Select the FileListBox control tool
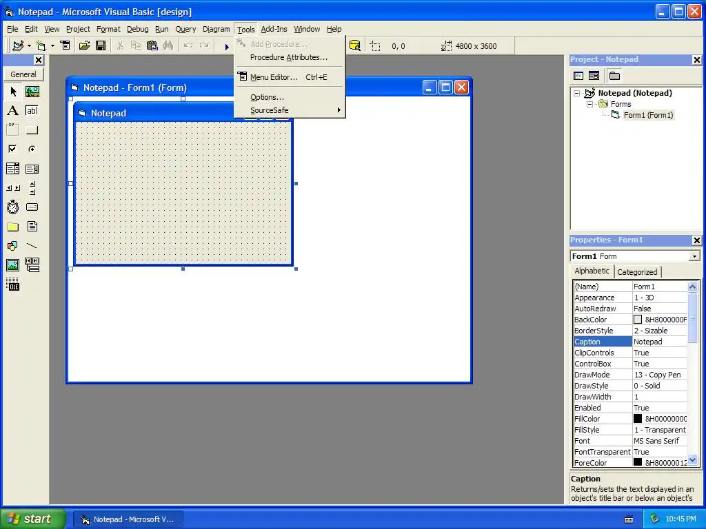Image resolution: width=706 pixels, height=529 pixels. point(32,226)
